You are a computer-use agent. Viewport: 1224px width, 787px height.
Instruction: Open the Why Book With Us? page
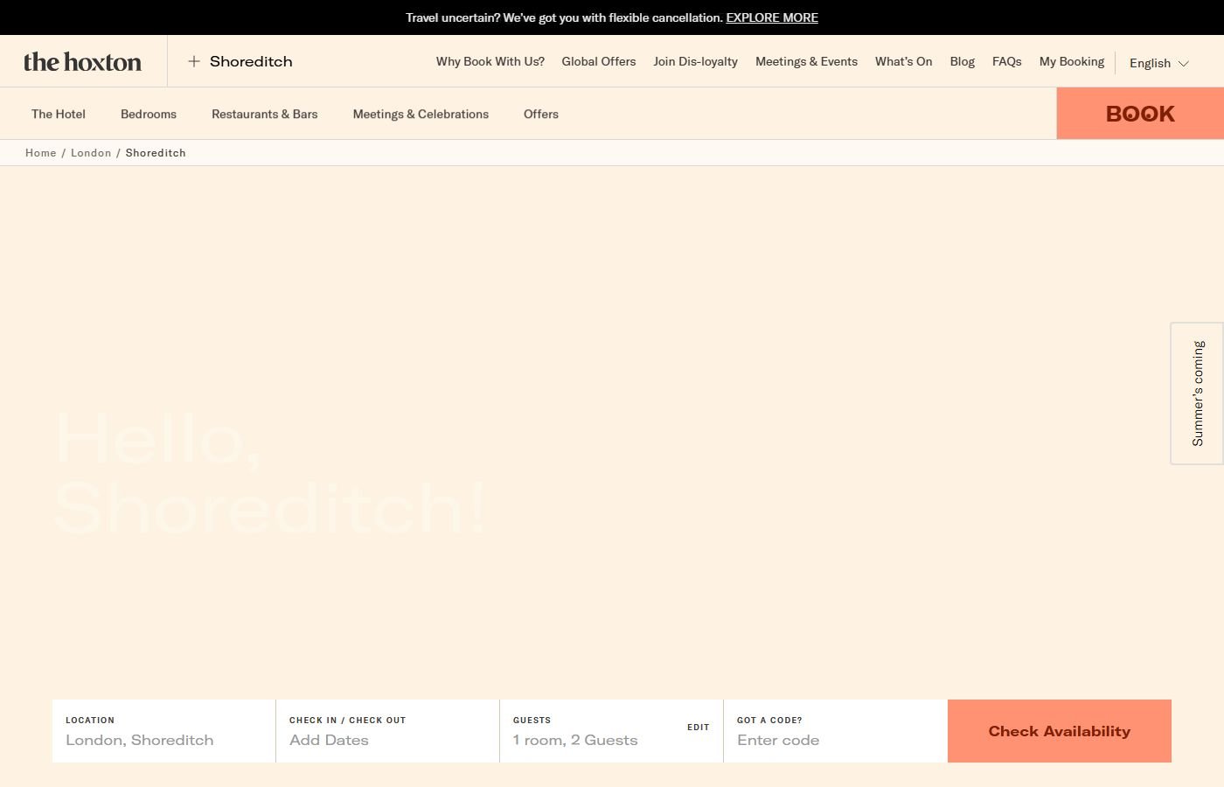pos(490,61)
